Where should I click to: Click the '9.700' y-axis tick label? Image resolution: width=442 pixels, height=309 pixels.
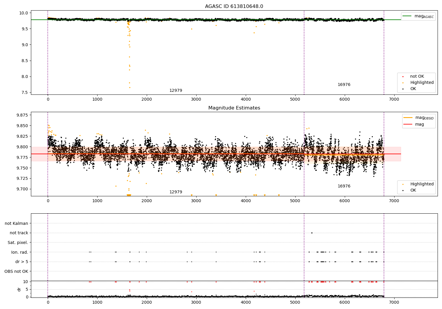coord(22,189)
